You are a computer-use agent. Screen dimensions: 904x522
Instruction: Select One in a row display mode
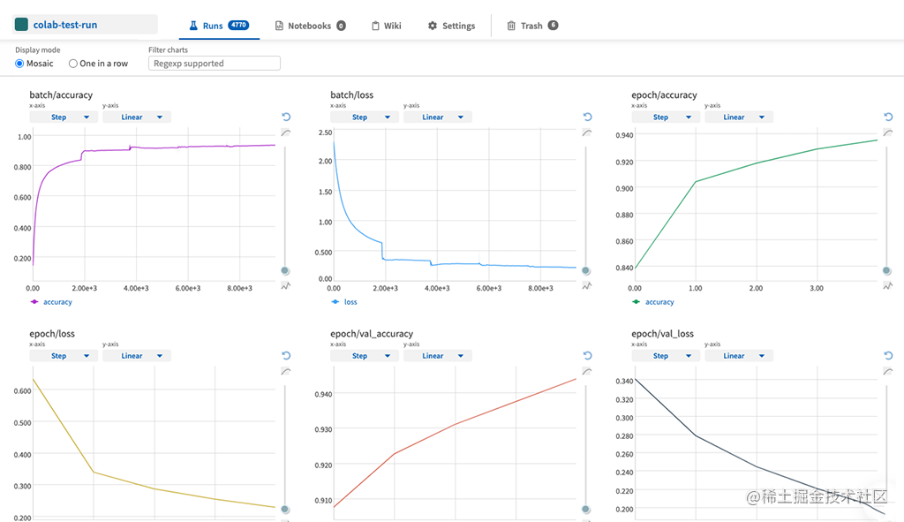73,64
